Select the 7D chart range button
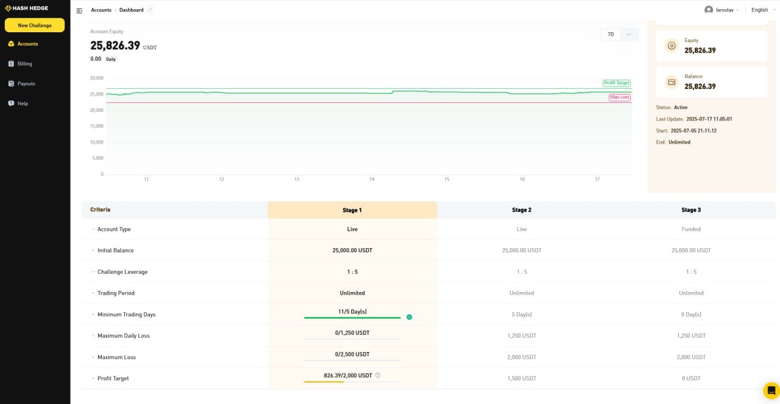 [x=611, y=35]
